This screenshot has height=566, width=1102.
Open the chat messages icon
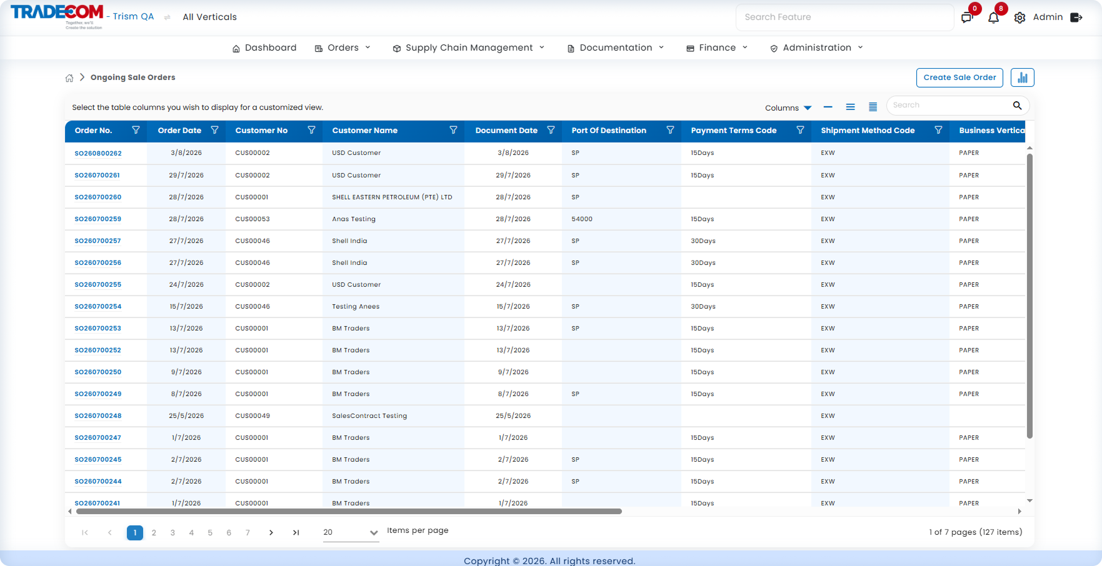click(967, 17)
